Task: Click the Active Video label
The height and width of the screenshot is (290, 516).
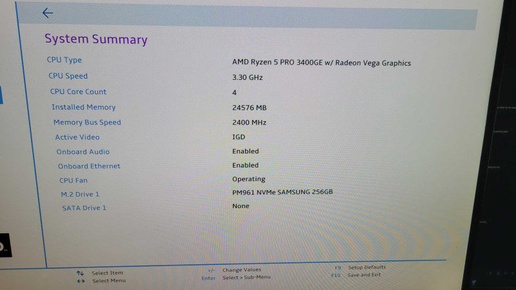Action: coord(77,137)
